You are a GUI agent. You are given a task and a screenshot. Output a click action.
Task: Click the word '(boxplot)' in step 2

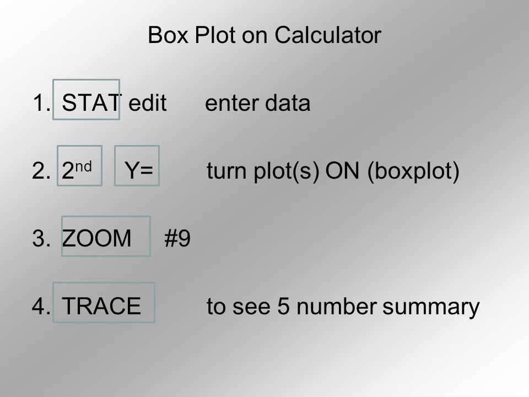[413, 171]
